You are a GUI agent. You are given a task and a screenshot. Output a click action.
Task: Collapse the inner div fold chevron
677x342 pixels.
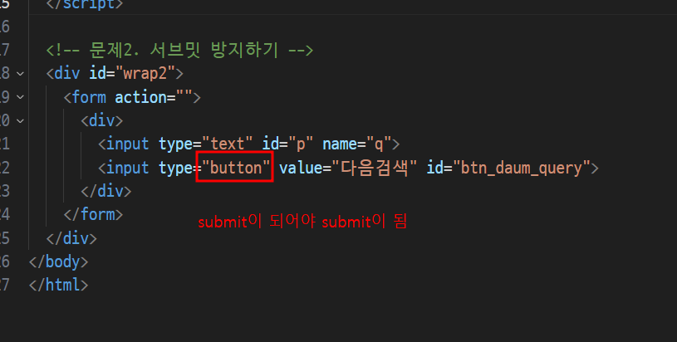coord(20,121)
